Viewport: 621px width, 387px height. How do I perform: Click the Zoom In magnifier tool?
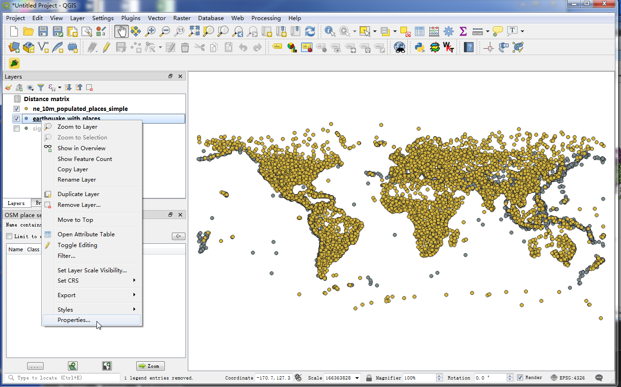(150, 31)
